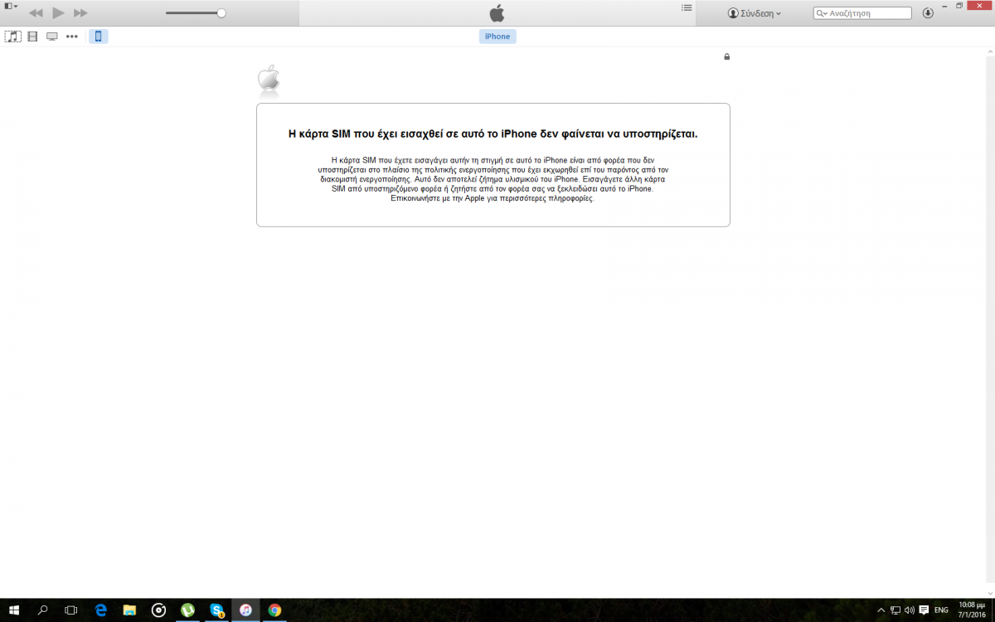Screen dimensions: 995x622
Task: Start playback with the Play button
Action: coord(58,13)
